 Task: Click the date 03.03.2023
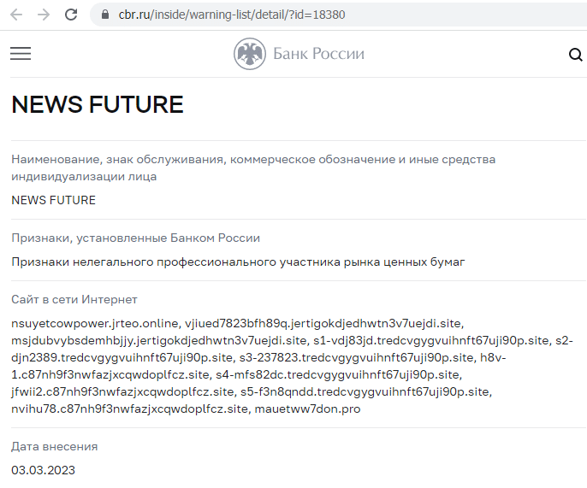tap(43, 470)
